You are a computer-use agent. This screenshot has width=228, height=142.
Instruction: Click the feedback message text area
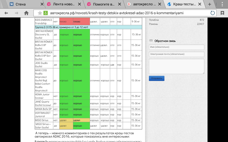point(176,66)
